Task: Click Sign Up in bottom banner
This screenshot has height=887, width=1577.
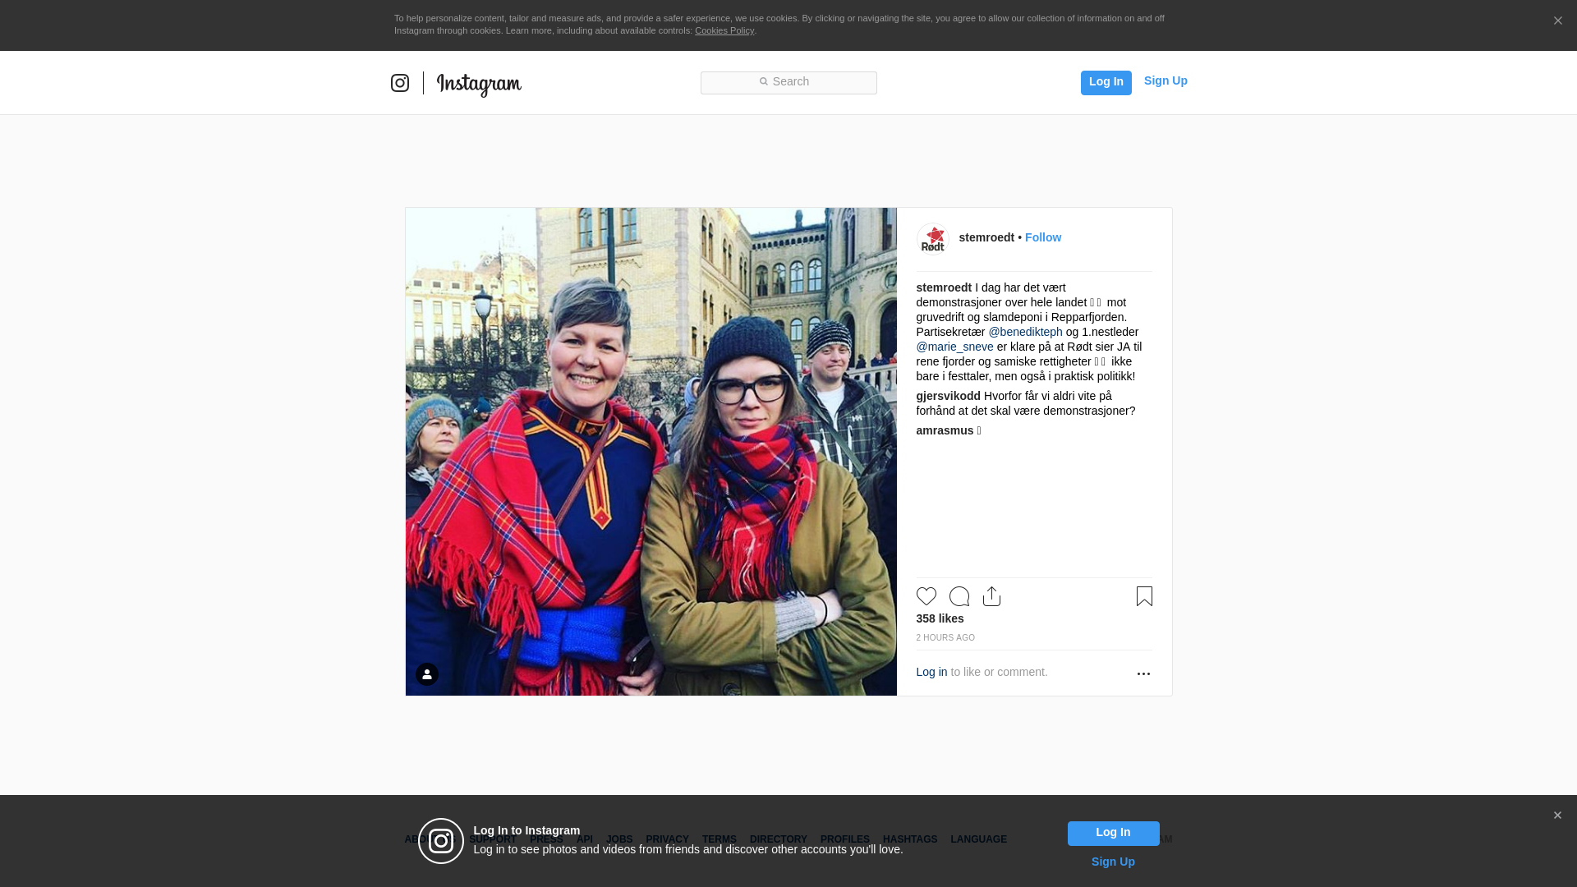Action: click(1113, 862)
